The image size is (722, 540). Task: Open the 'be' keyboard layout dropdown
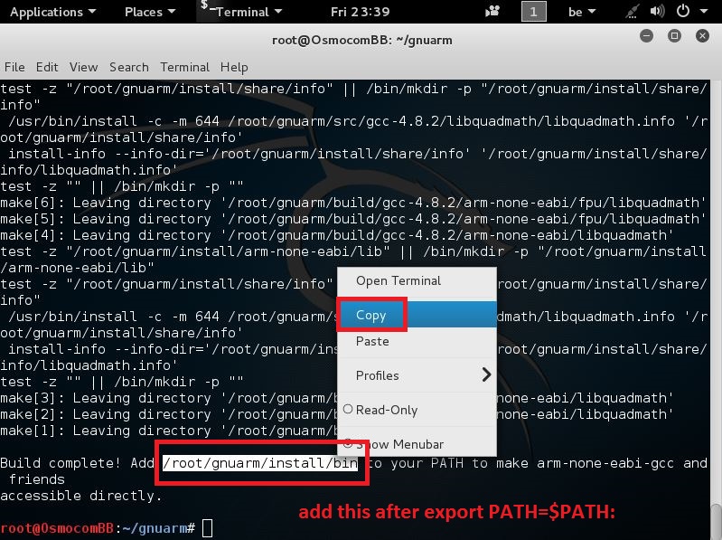tap(583, 12)
